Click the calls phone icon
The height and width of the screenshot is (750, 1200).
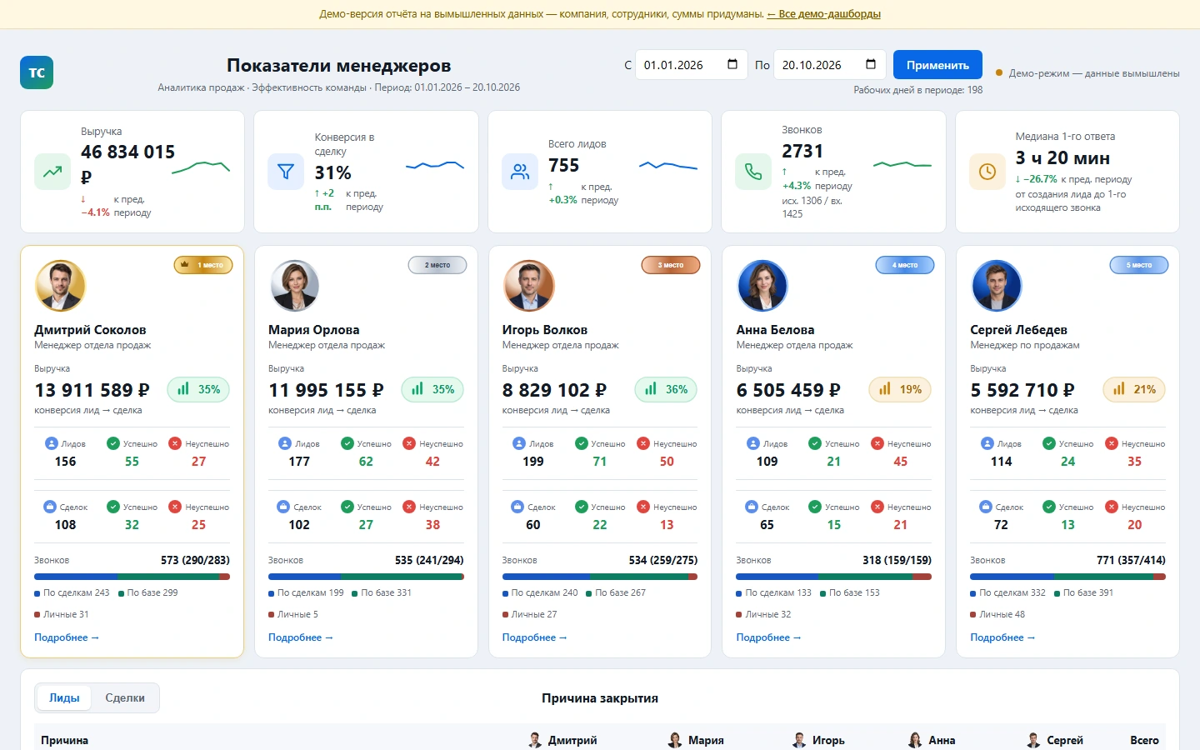click(753, 172)
